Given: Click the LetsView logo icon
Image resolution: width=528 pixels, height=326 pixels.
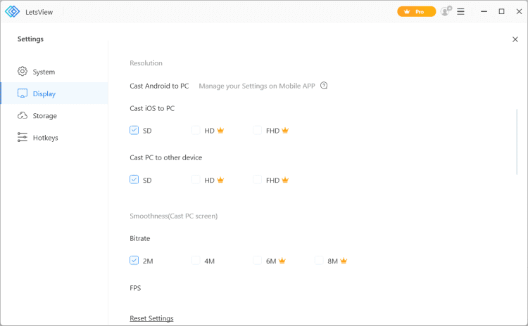Looking at the screenshot, I should (12, 11).
